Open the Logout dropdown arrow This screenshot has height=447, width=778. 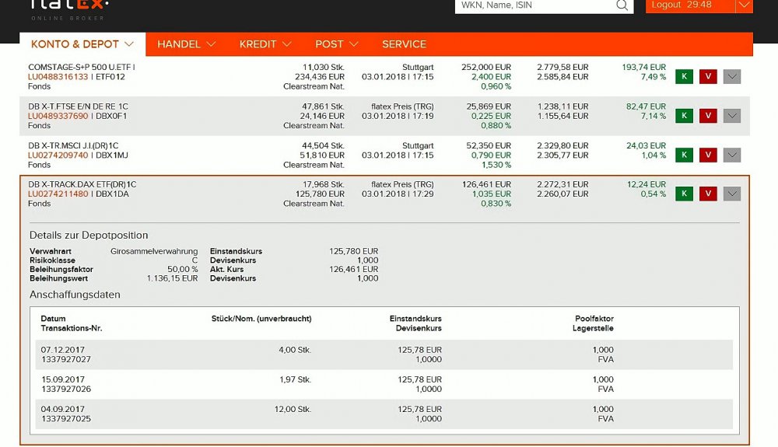click(x=744, y=5)
